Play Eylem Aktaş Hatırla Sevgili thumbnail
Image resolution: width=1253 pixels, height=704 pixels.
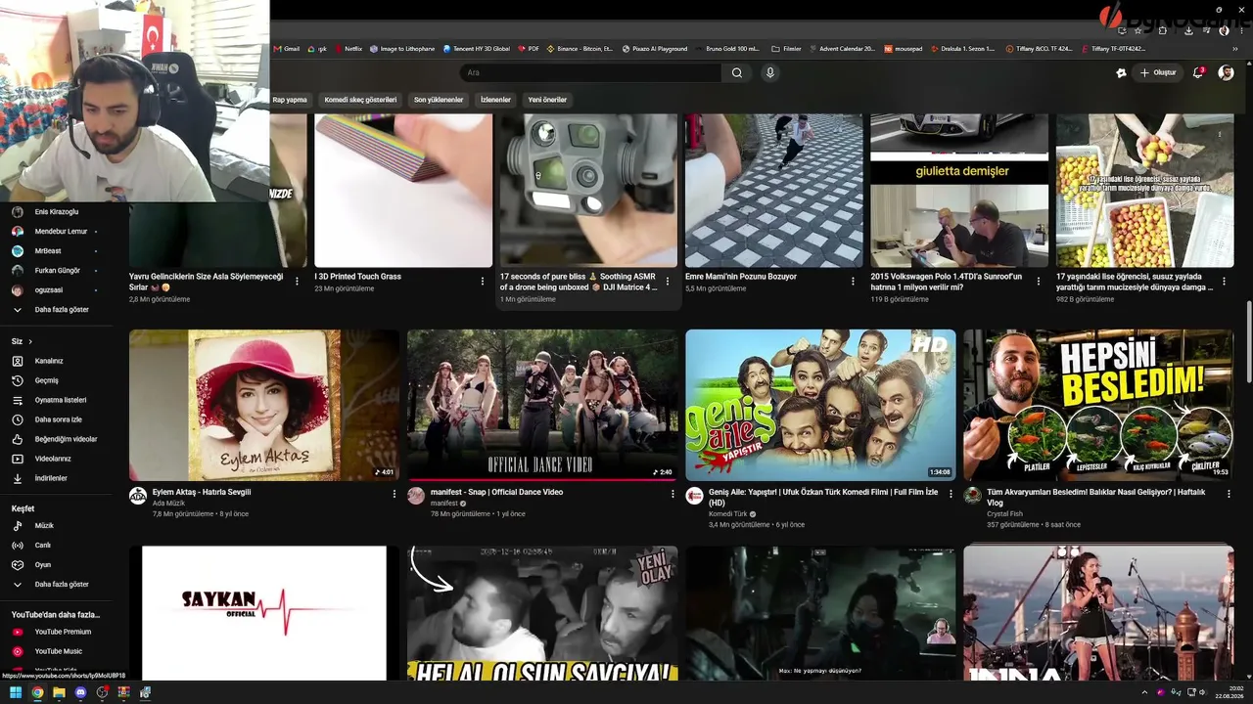click(x=264, y=405)
